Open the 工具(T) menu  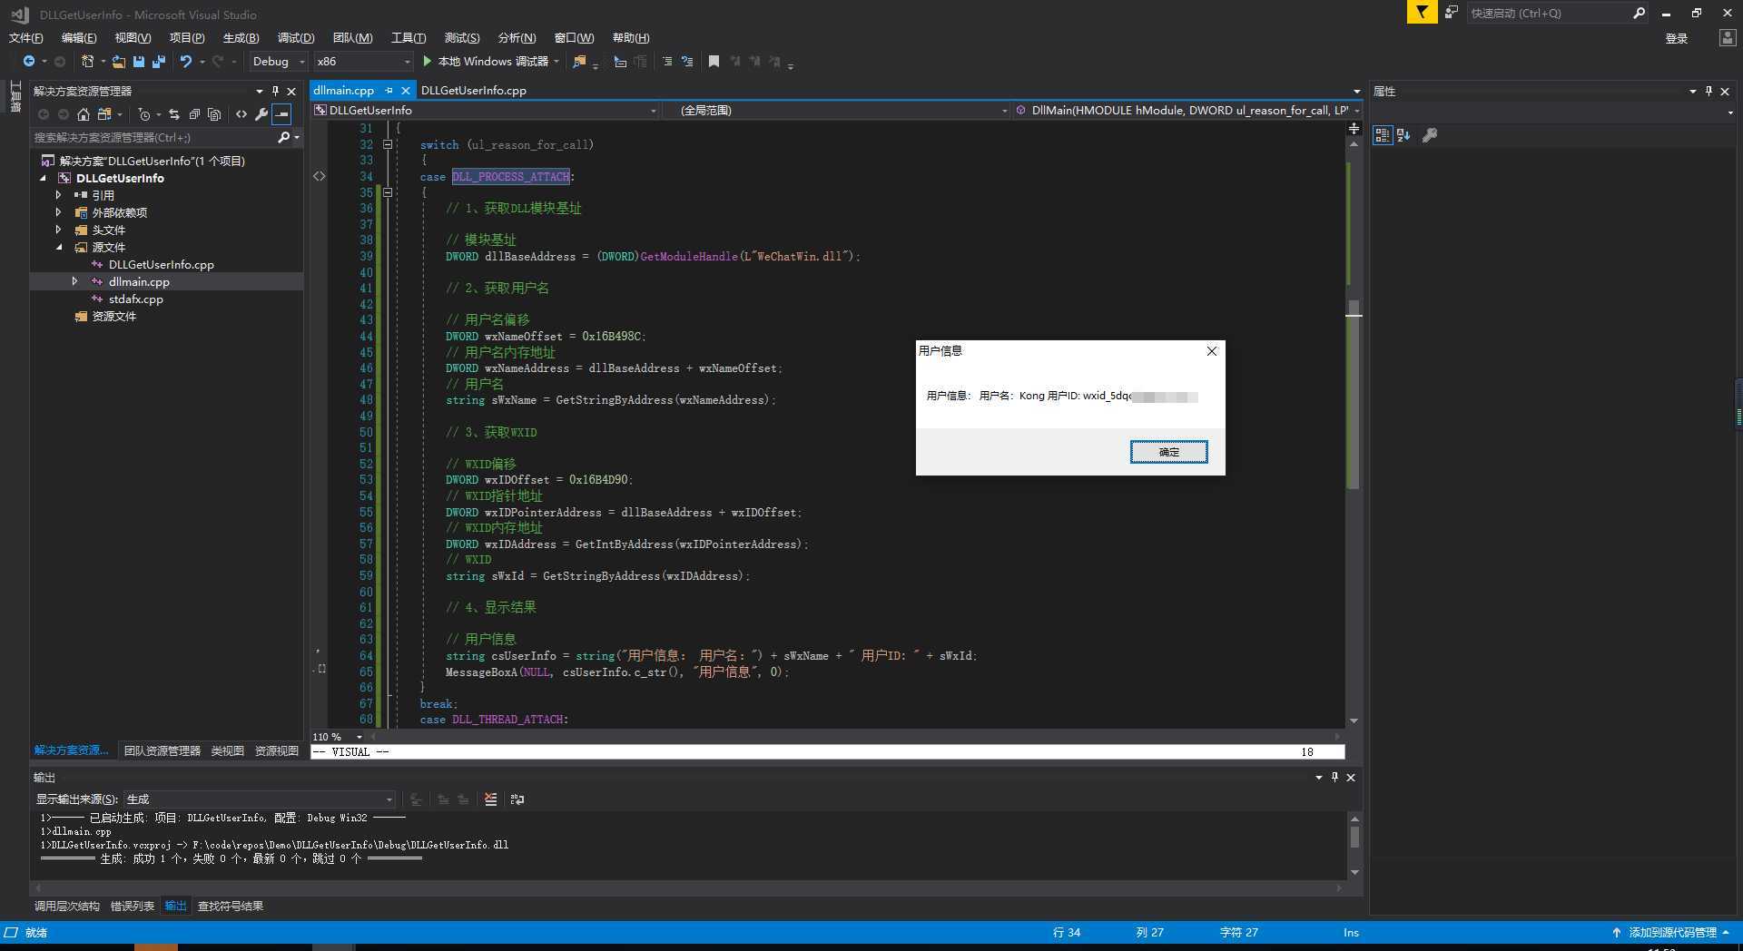409,37
